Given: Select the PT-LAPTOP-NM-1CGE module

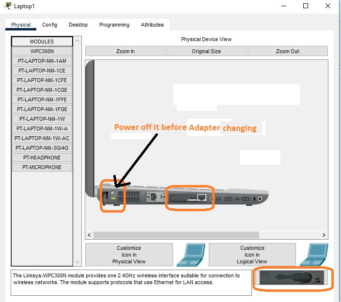Looking at the screenshot, I should [x=42, y=90].
